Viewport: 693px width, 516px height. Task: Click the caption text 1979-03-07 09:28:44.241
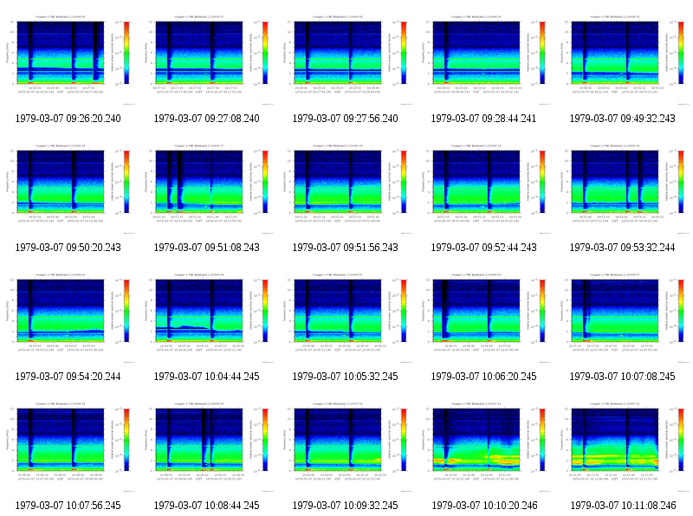pos(483,119)
